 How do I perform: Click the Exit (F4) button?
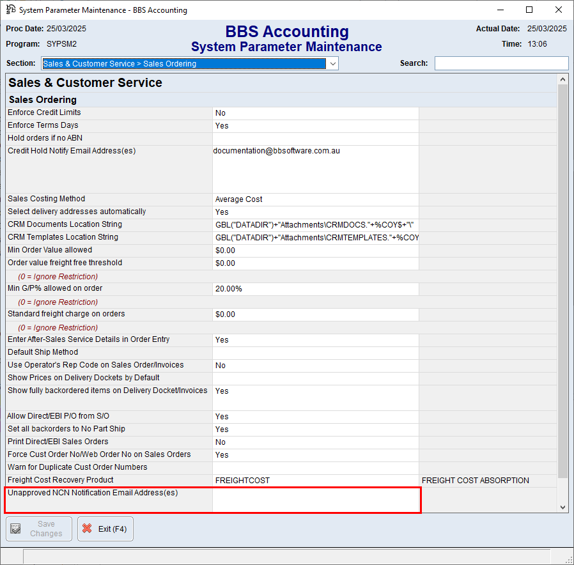[105, 529]
